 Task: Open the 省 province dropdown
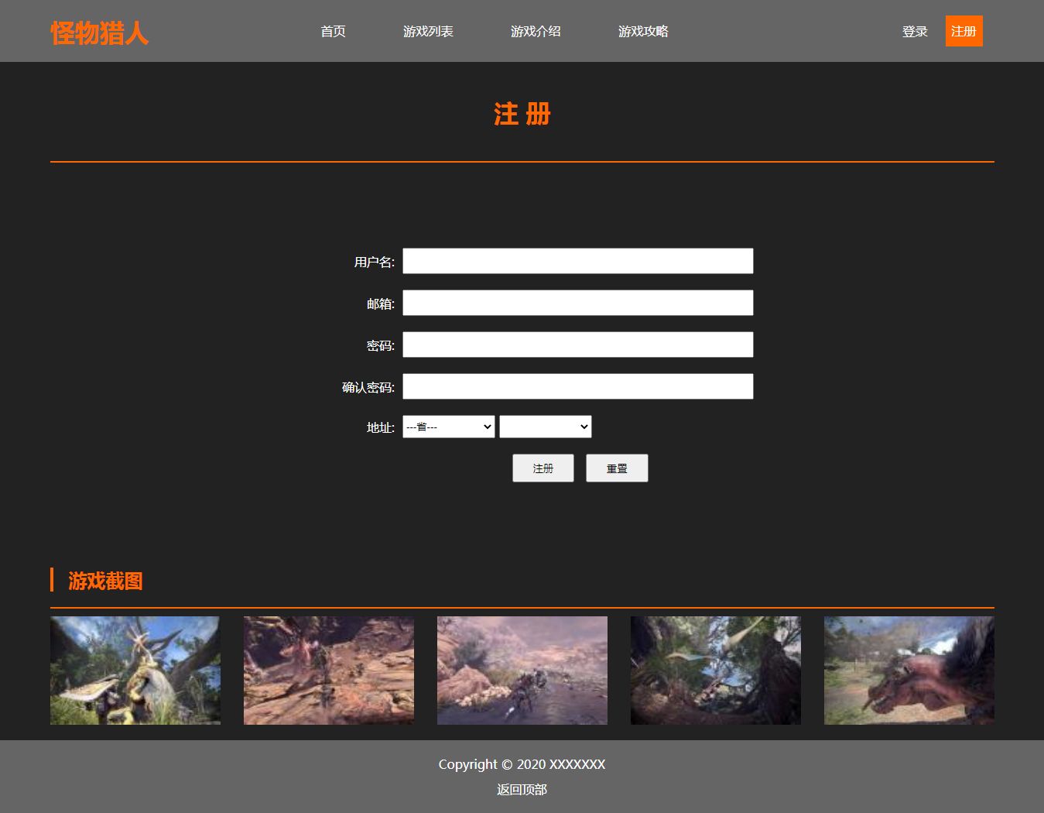pyautogui.click(x=449, y=427)
